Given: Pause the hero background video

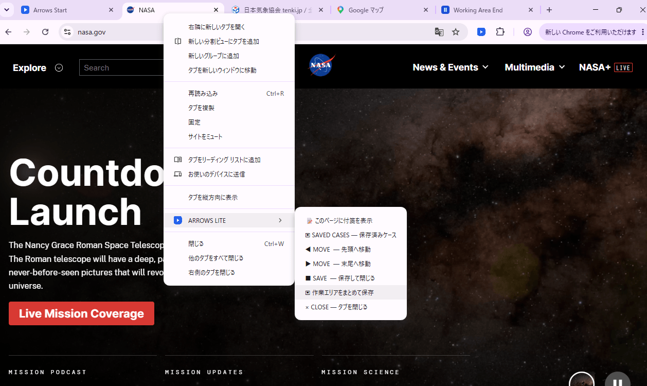Looking at the screenshot, I should tap(618, 382).
